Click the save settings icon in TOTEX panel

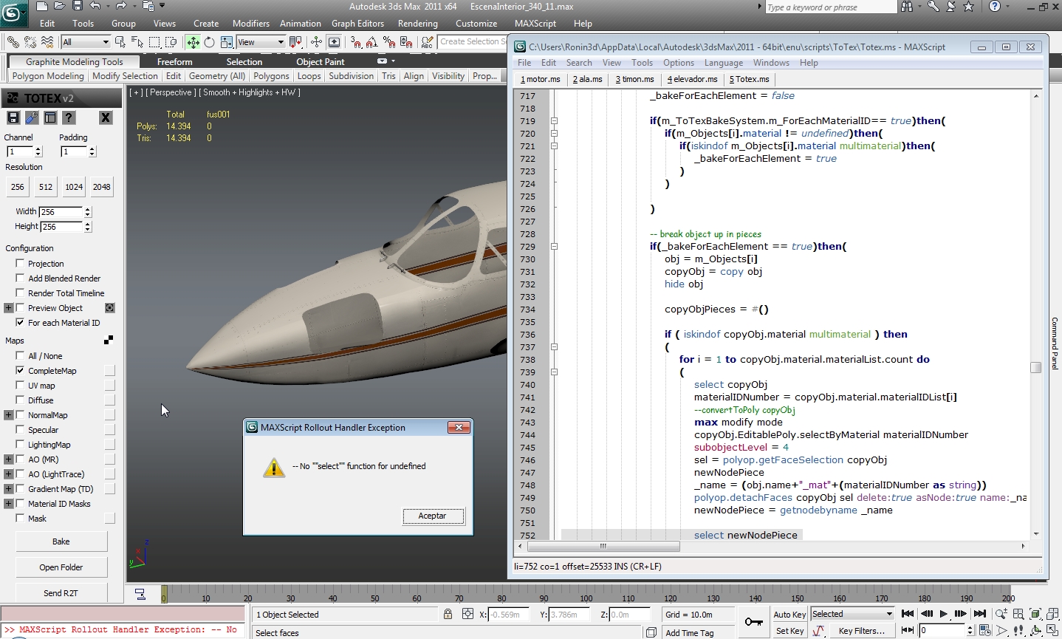tap(13, 117)
